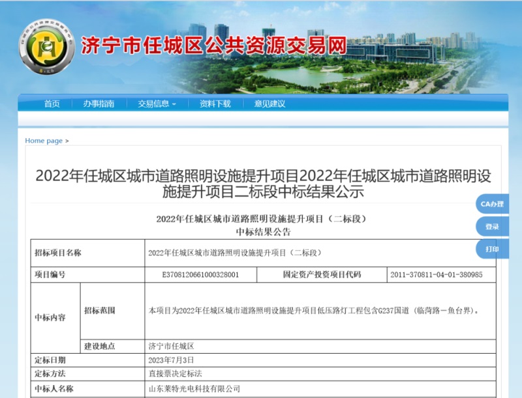This screenshot has height=398, width=522.
Task: Click the 定标方法 label cell
Action: (x=87, y=374)
